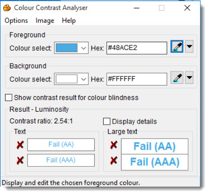
Task: Pick background colour with the eyedropper tool
Action: click(177, 78)
